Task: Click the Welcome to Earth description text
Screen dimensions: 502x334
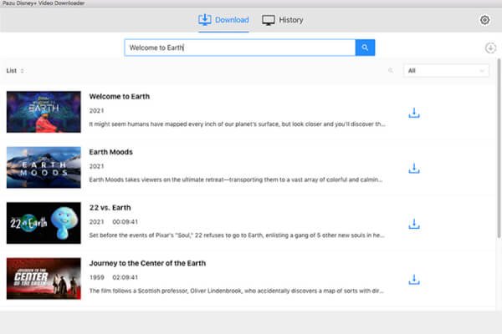Action: (x=238, y=124)
